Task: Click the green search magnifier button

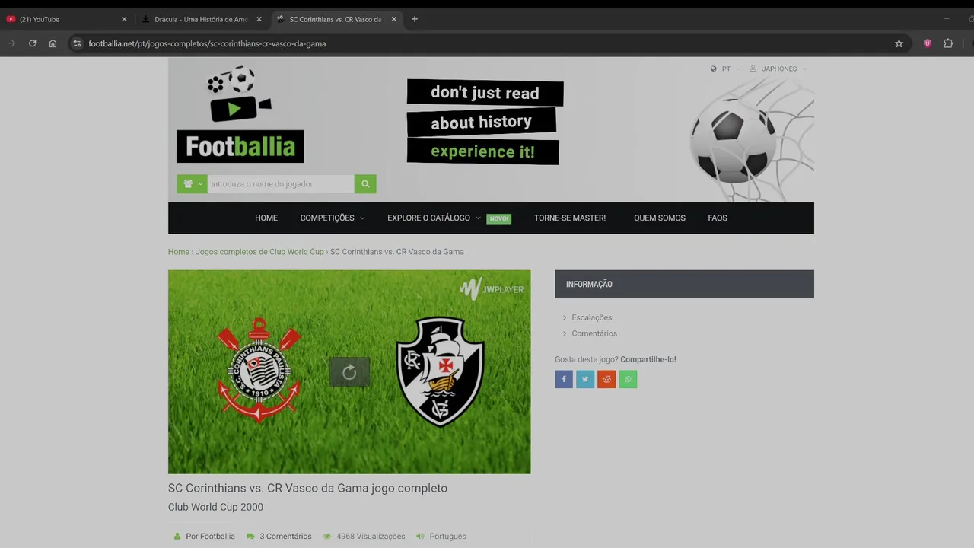Action: [365, 183]
